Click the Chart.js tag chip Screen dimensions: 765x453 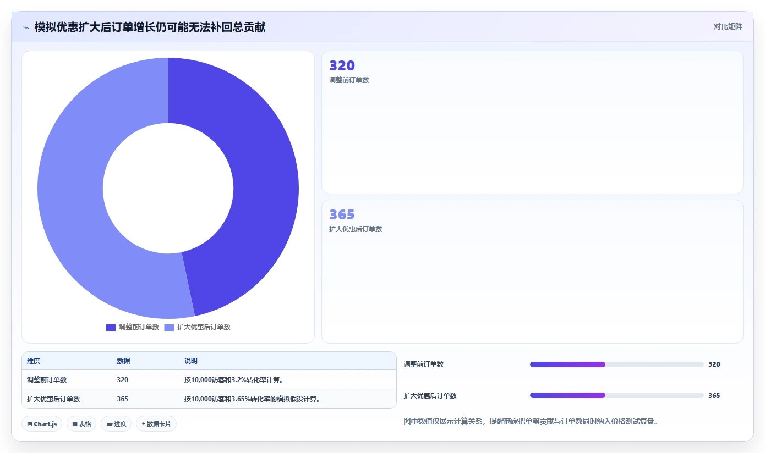click(42, 424)
